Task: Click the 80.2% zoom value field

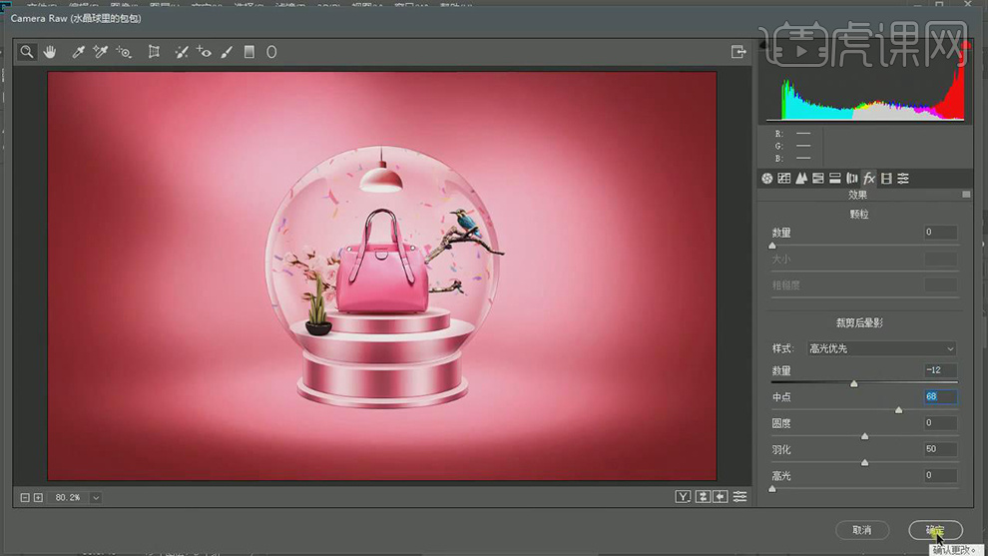Action: coord(68,498)
